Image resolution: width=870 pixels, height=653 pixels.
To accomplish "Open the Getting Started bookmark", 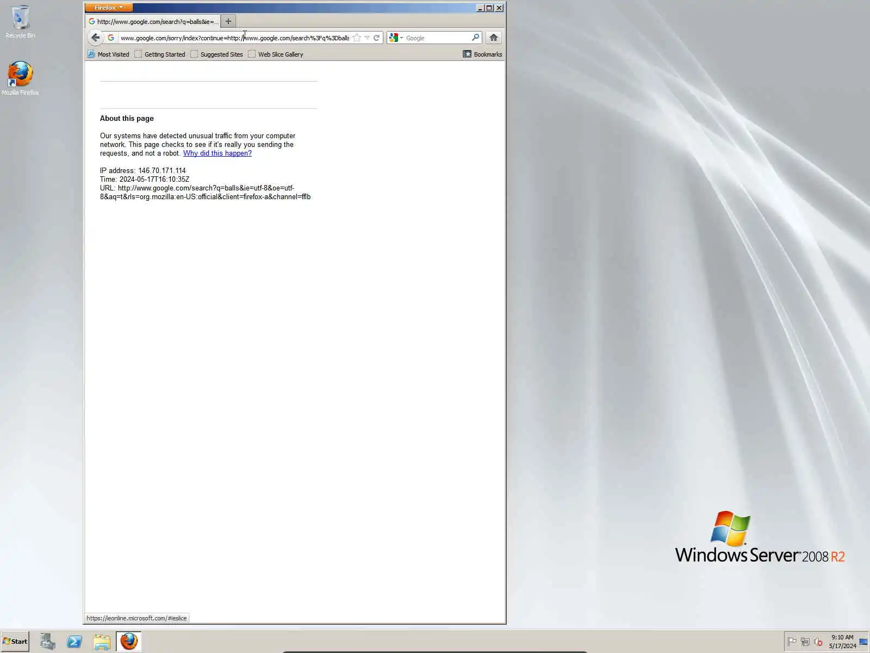I will pyautogui.click(x=160, y=54).
